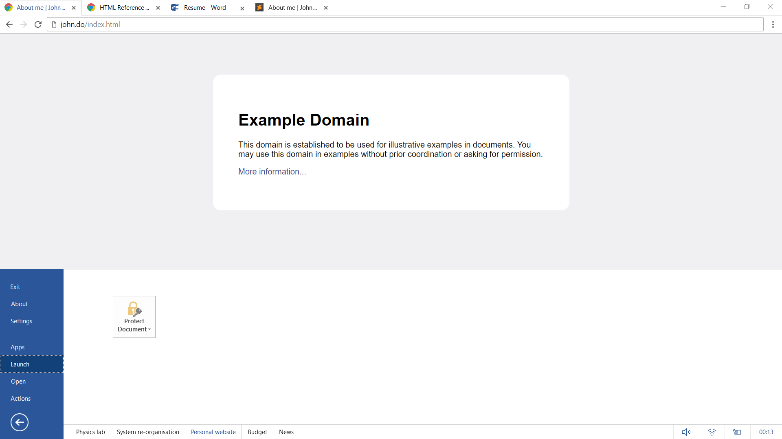The width and height of the screenshot is (782, 439).
Task: Close the Resume - Word tab
Action: click(x=242, y=8)
